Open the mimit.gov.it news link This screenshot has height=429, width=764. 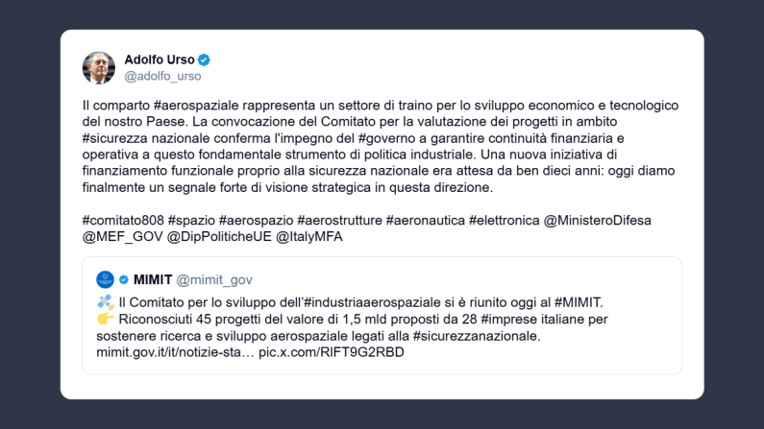(x=175, y=352)
